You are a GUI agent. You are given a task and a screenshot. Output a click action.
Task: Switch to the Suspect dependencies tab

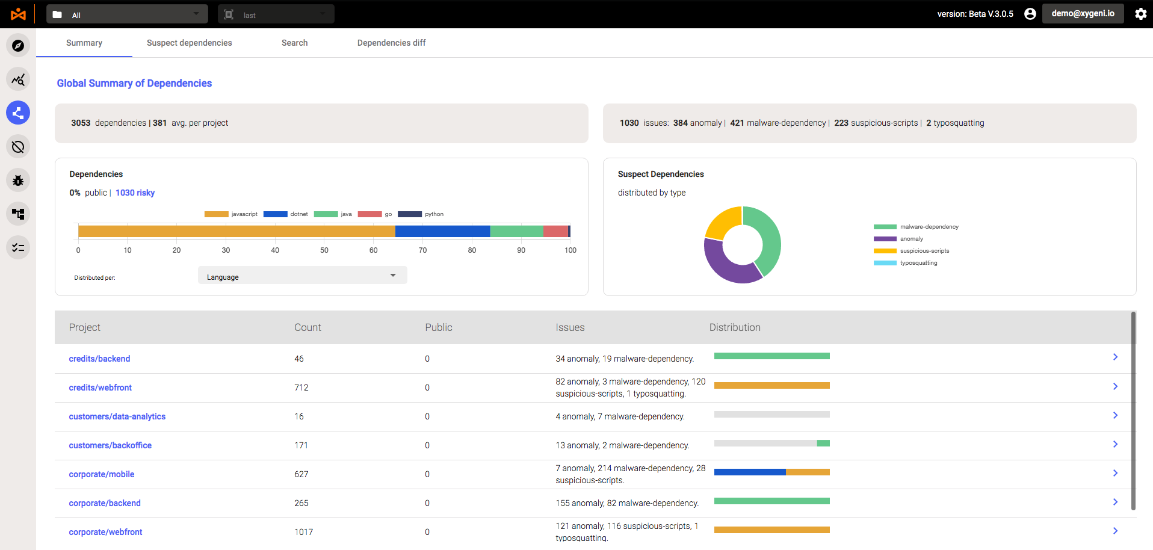(189, 43)
